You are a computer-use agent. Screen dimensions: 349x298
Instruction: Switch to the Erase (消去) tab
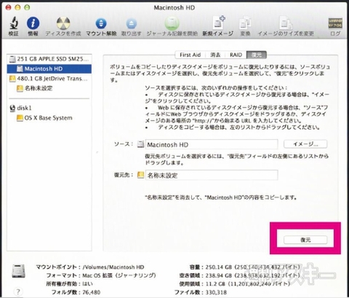click(x=215, y=55)
